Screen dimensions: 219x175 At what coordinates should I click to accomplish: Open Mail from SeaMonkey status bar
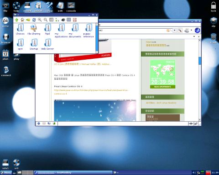tap(44, 124)
